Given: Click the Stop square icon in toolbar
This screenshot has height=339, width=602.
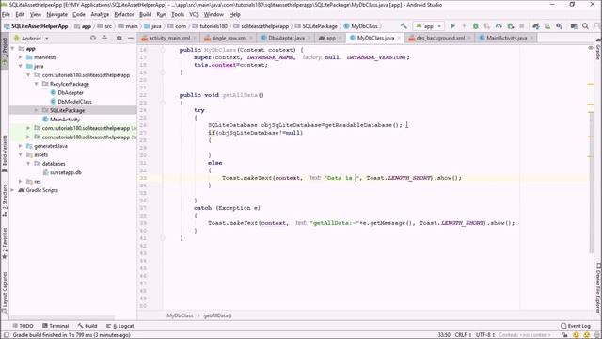Looking at the screenshot, I should click(521, 26).
